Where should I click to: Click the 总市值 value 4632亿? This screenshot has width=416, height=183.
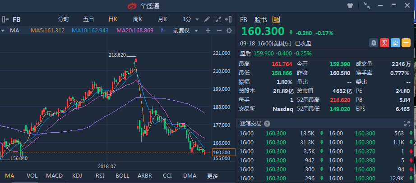tap(342, 91)
